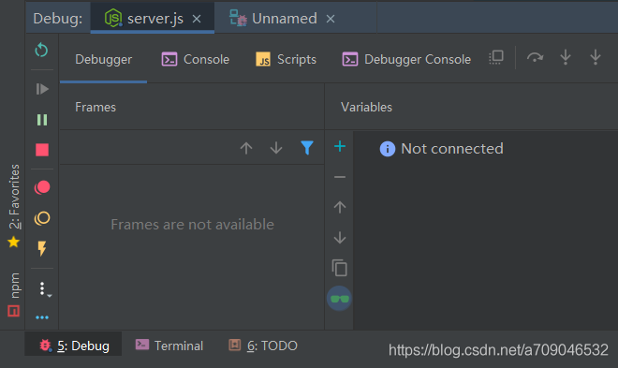Expand the vertical dots settings dropdown
618x368 pixels.
click(44, 289)
